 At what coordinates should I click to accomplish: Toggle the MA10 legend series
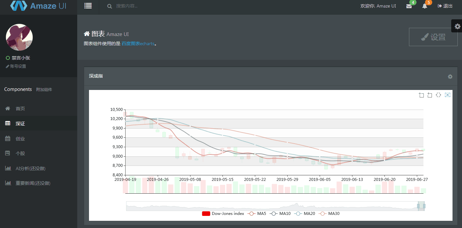pyautogui.click(x=280, y=214)
